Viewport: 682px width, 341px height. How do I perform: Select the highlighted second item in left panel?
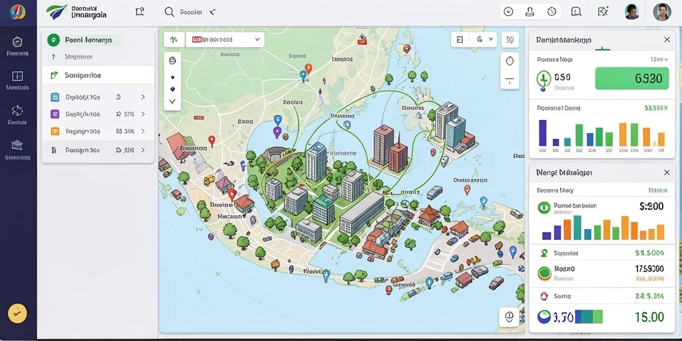point(98,75)
